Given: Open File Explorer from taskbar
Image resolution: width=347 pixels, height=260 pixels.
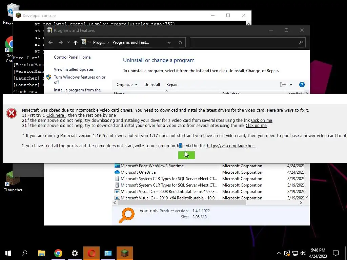Looking at the screenshot, I should (41, 253).
